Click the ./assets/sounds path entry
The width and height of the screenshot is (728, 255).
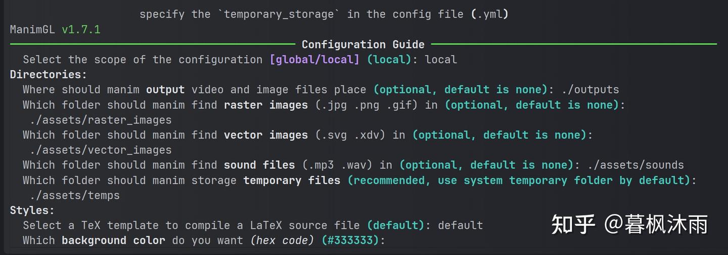coord(635,165)
